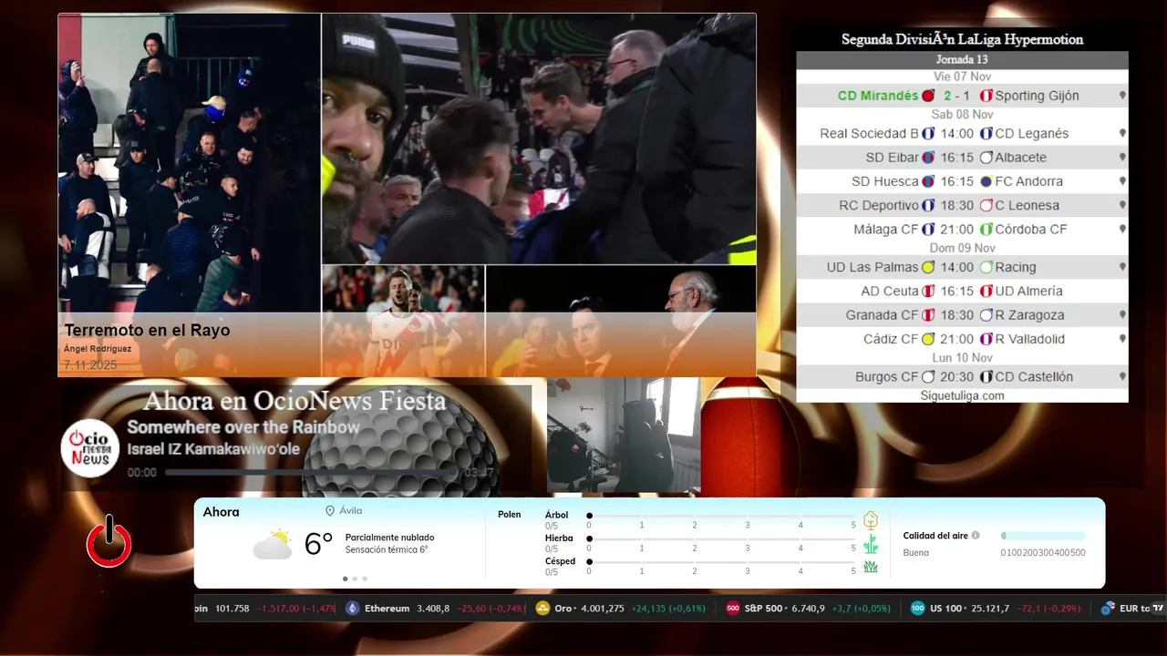Click the CD Mirandés team name
Screen dimensions: 1167x656
point(878,96)
